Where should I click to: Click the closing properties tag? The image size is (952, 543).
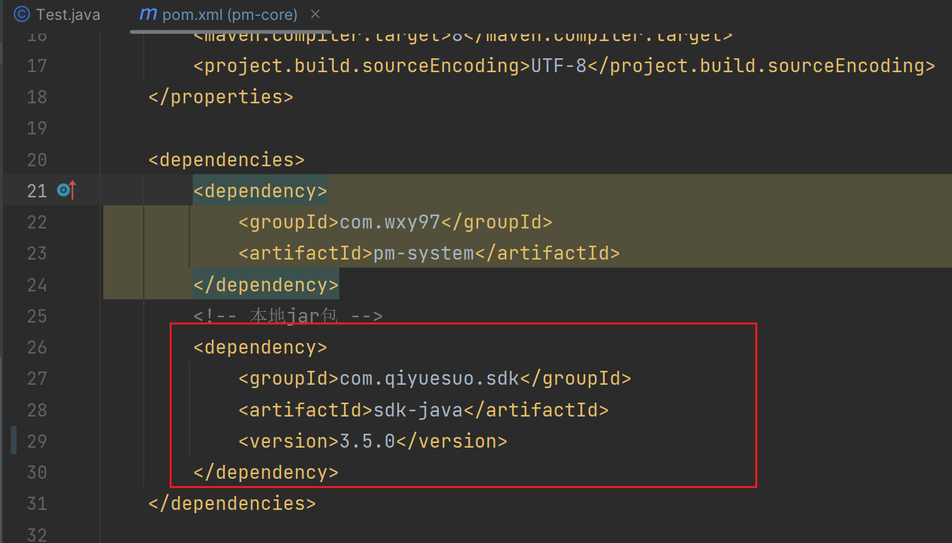click(x=221, y=97)
